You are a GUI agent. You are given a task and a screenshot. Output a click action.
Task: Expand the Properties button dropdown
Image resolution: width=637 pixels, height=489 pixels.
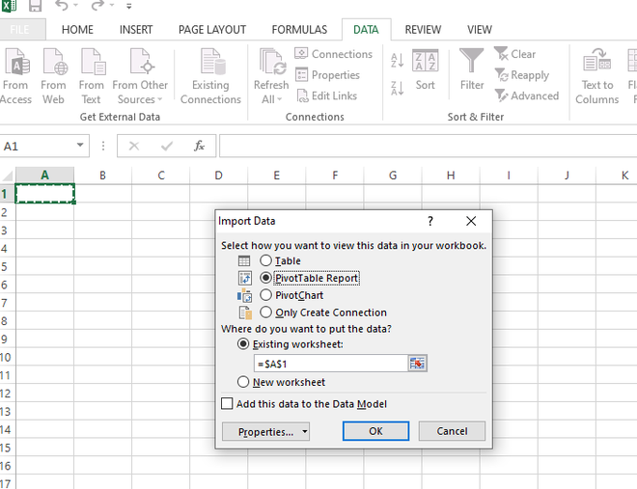pyautogui.click(x=305, y=432)
